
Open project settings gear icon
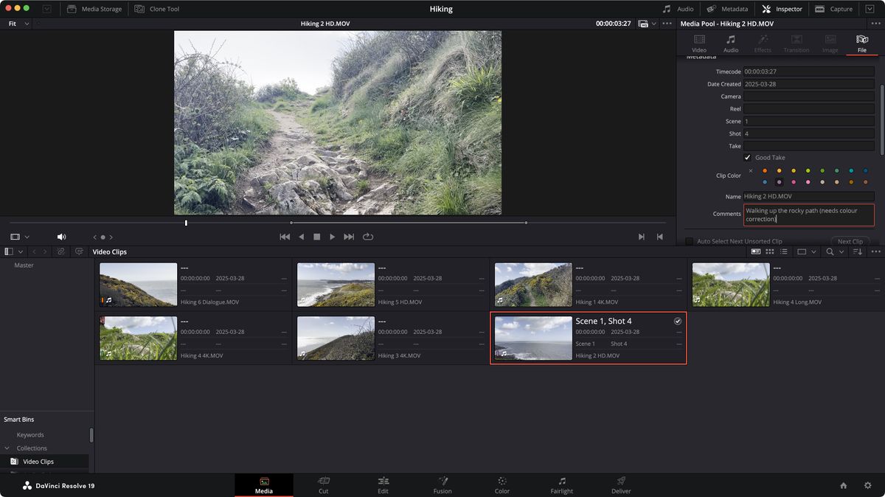pyautogui.click(x=867, y=485)
